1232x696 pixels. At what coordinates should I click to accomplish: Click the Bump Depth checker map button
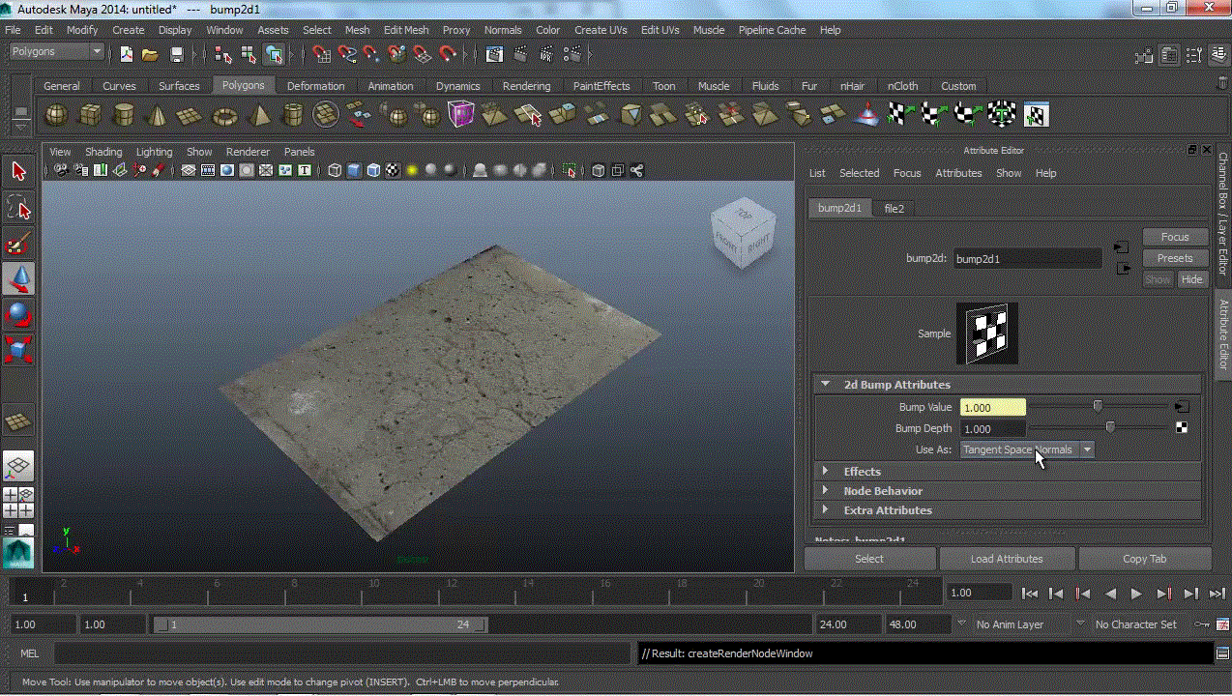click(x=1182, y=428)
